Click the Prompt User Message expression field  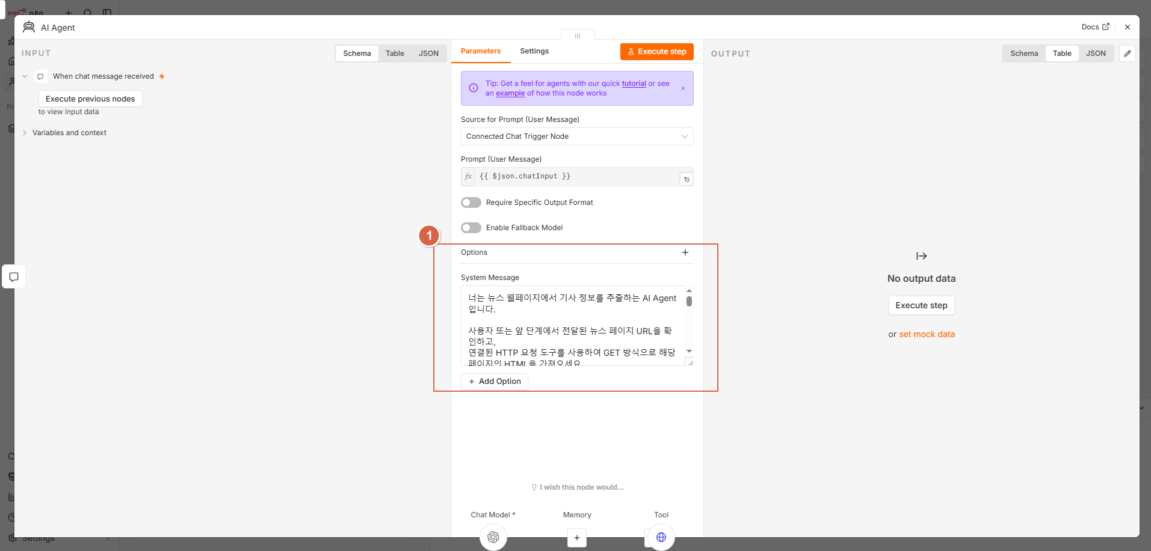(x=577, y=177)
